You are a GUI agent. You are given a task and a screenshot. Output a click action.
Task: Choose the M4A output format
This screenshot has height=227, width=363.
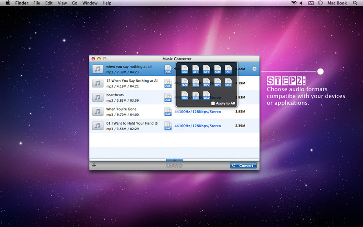(x=228, y=83)
